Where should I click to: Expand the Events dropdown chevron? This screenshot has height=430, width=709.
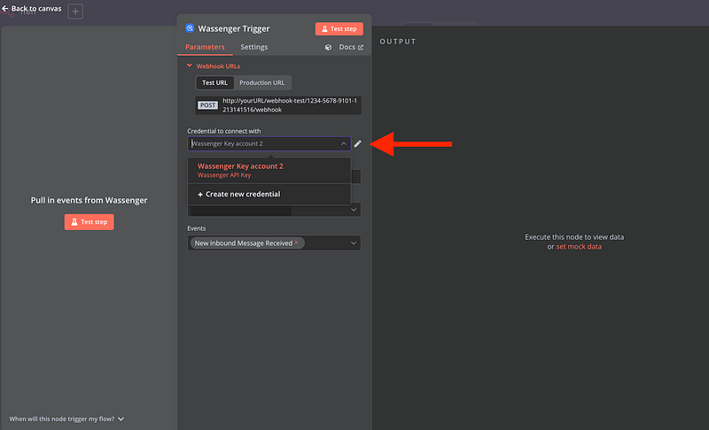tap(354, 242)
